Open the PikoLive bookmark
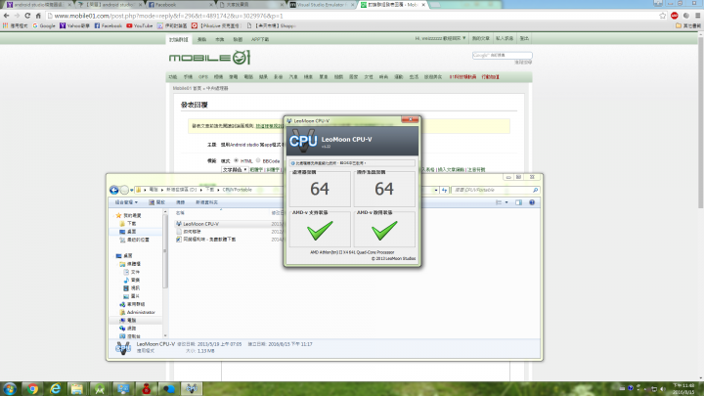Image resolution: width=704 pixels, height=396 pixels. click(216, 26)
